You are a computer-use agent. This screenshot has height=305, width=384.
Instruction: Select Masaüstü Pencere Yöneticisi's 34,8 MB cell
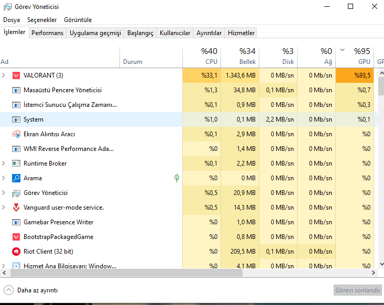pyautogui.click(x=240, y=90)
